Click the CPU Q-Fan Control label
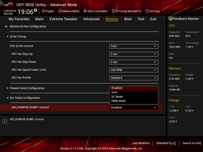Screen dimensions: 203x152 (x=21, y=46)
